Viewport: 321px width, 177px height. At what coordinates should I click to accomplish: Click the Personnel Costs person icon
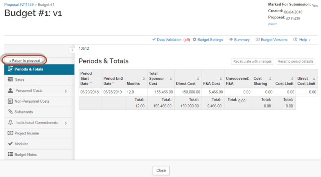coord(11,91)
